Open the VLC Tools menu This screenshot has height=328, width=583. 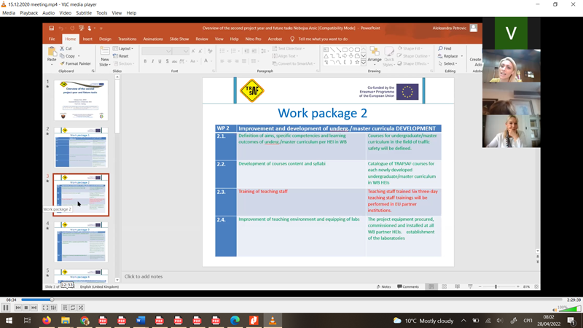coord(101,13)
